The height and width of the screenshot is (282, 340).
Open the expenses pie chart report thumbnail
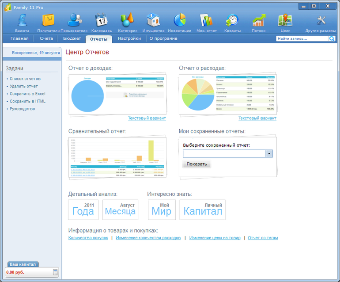click(227, 95)
